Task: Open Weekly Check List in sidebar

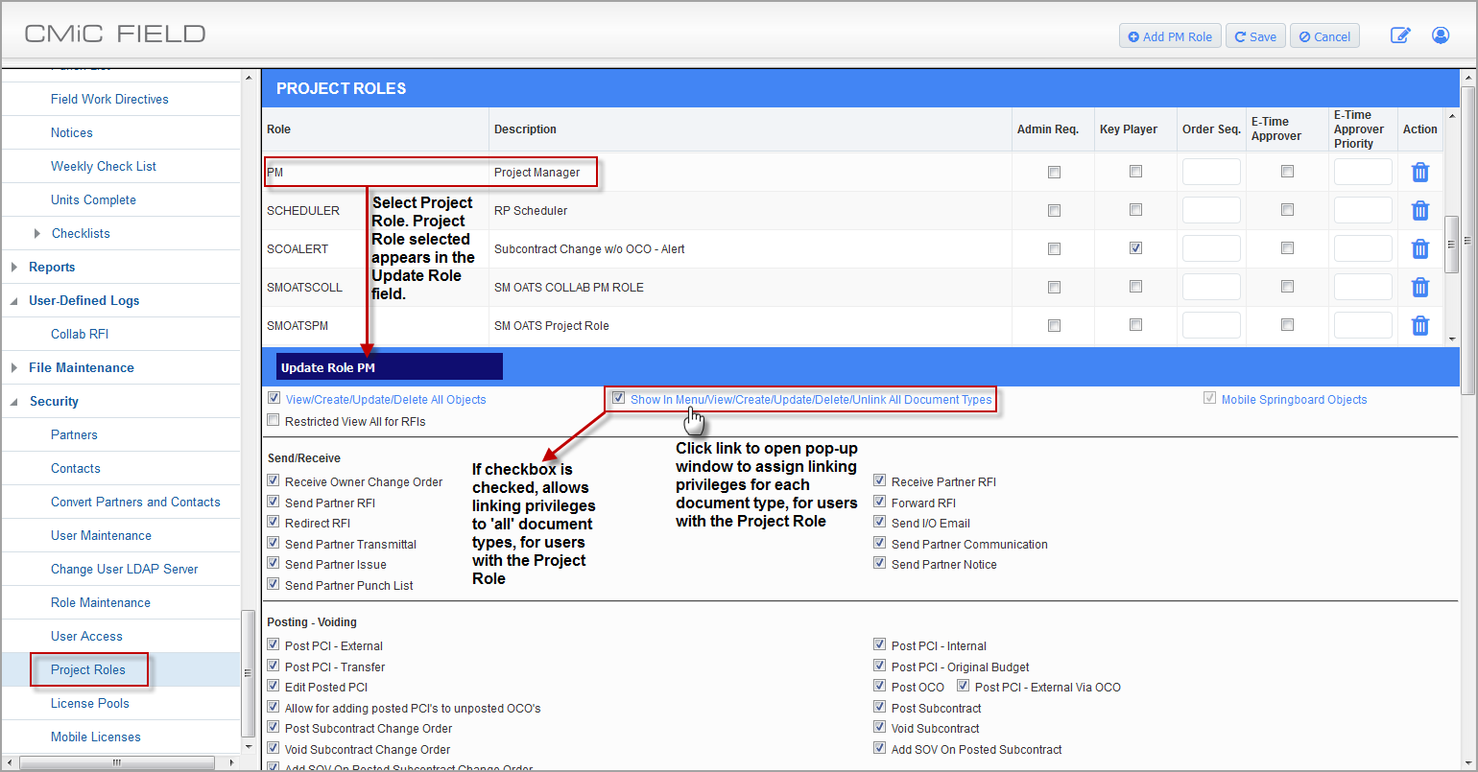Action: (x=104, y=166)
